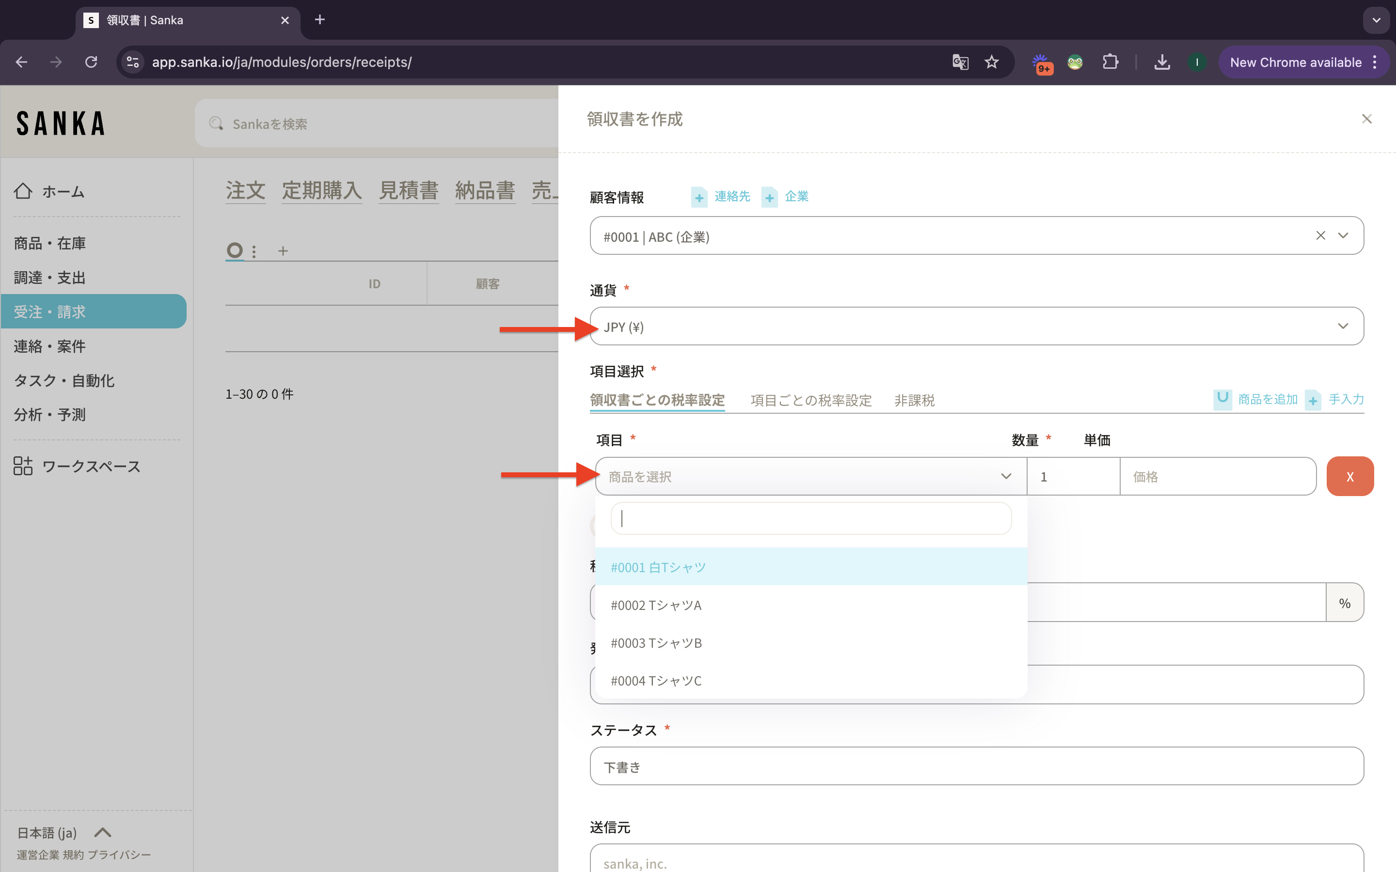Close the create receipt panel

pyautogui.click(x=1366, y=119)
